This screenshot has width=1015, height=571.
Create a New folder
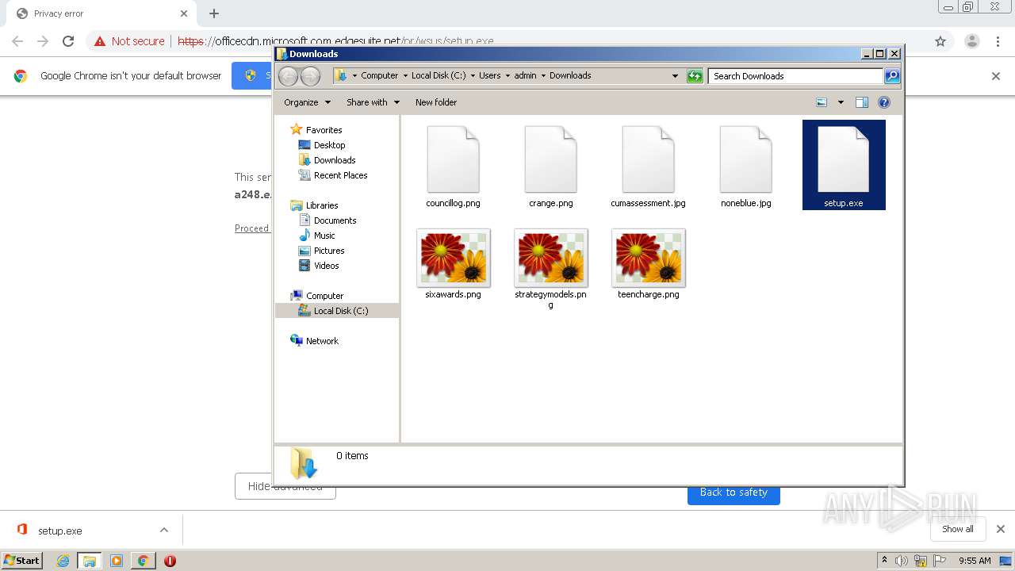point(436,102)
